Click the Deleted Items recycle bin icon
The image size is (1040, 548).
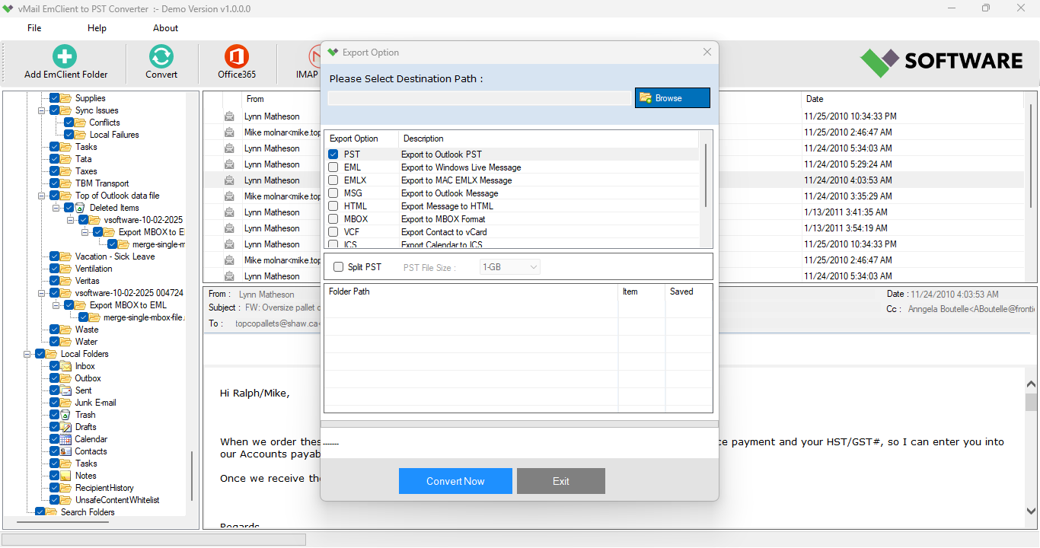80,208
